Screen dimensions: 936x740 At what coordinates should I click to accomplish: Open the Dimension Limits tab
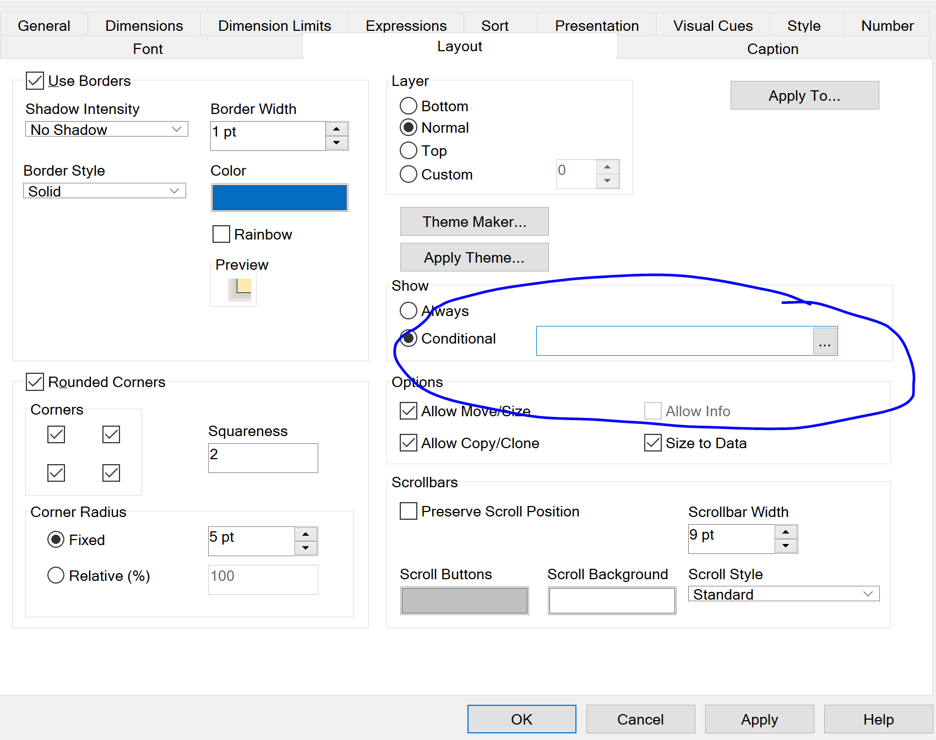[274, 25]
